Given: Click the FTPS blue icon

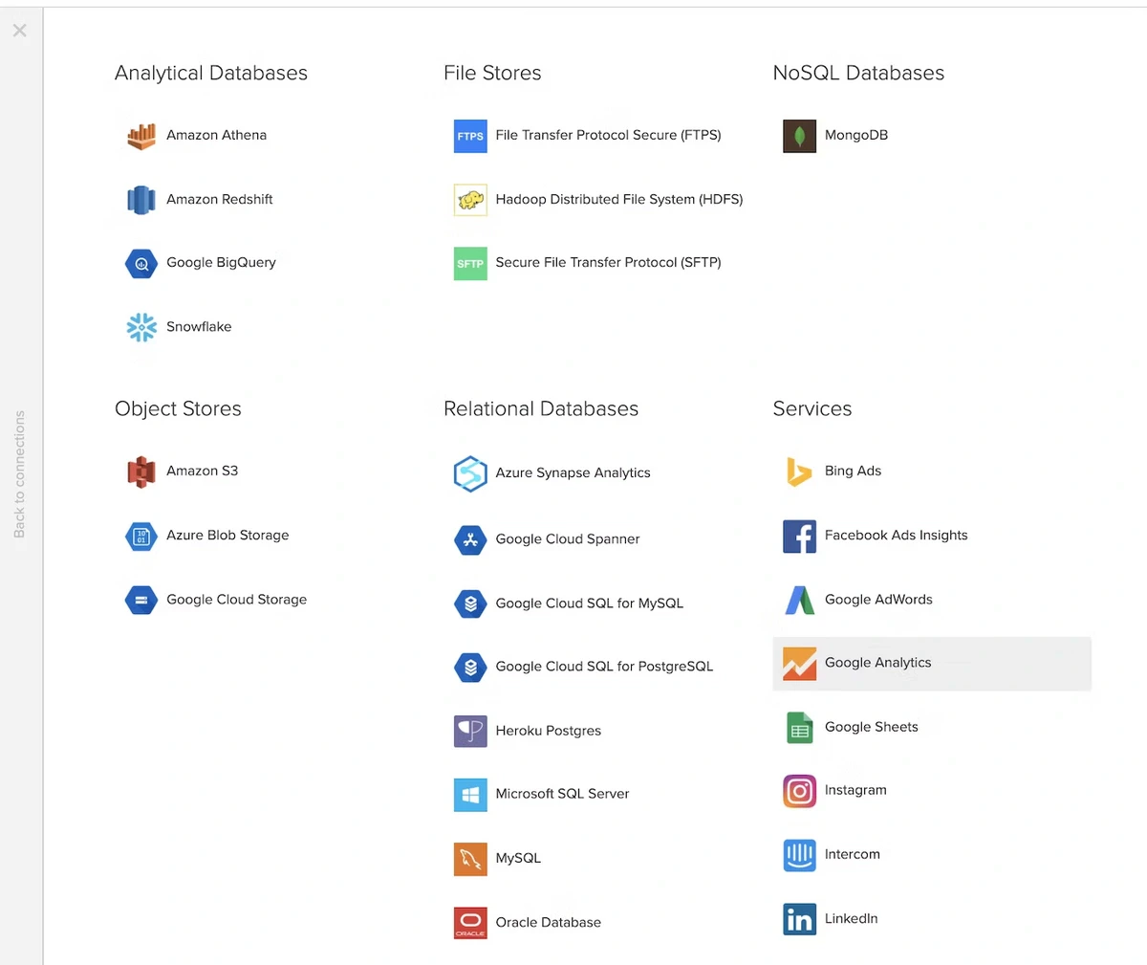Looking at the screenshot, I should [x=470, y=136].
